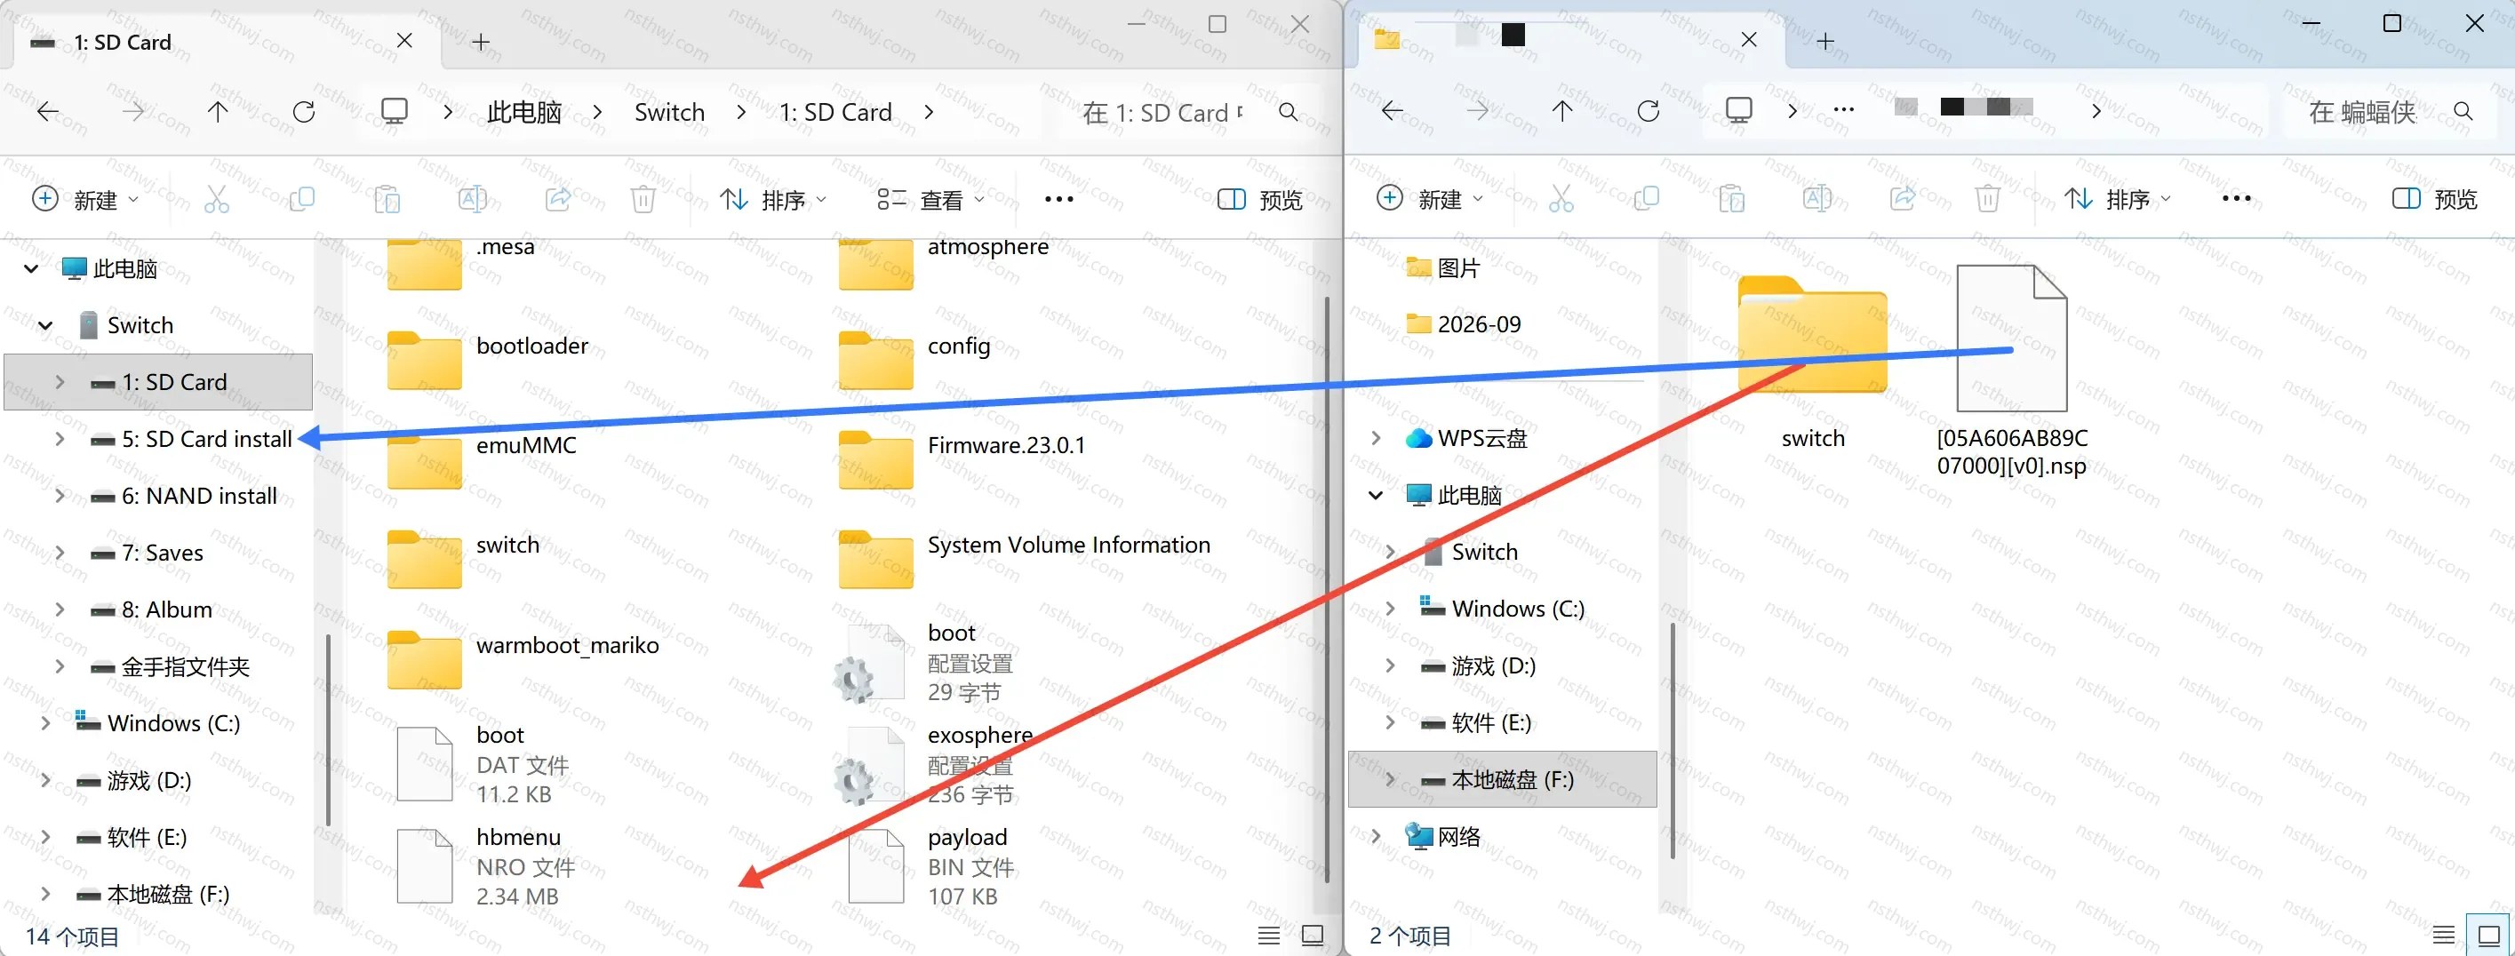Switch to details list view in left status bar
Viewport: 2515px width, 956px height.
[x=1268, y=936]
